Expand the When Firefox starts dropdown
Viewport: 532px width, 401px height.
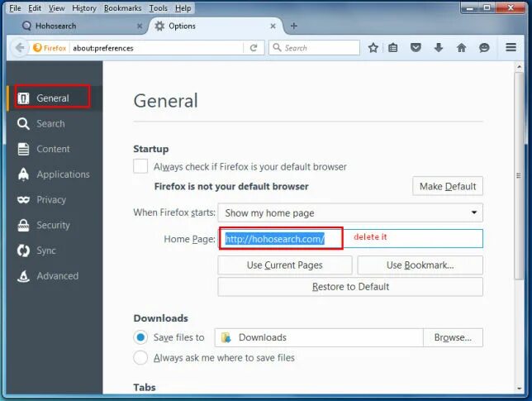coord(350,212)
